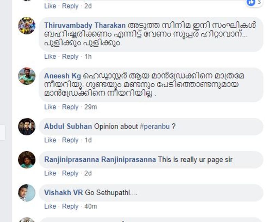Viewport: 272px width, 222px height.
Task: Open Aneesh Kg's profile picture
Action: (x=27, y=76)
